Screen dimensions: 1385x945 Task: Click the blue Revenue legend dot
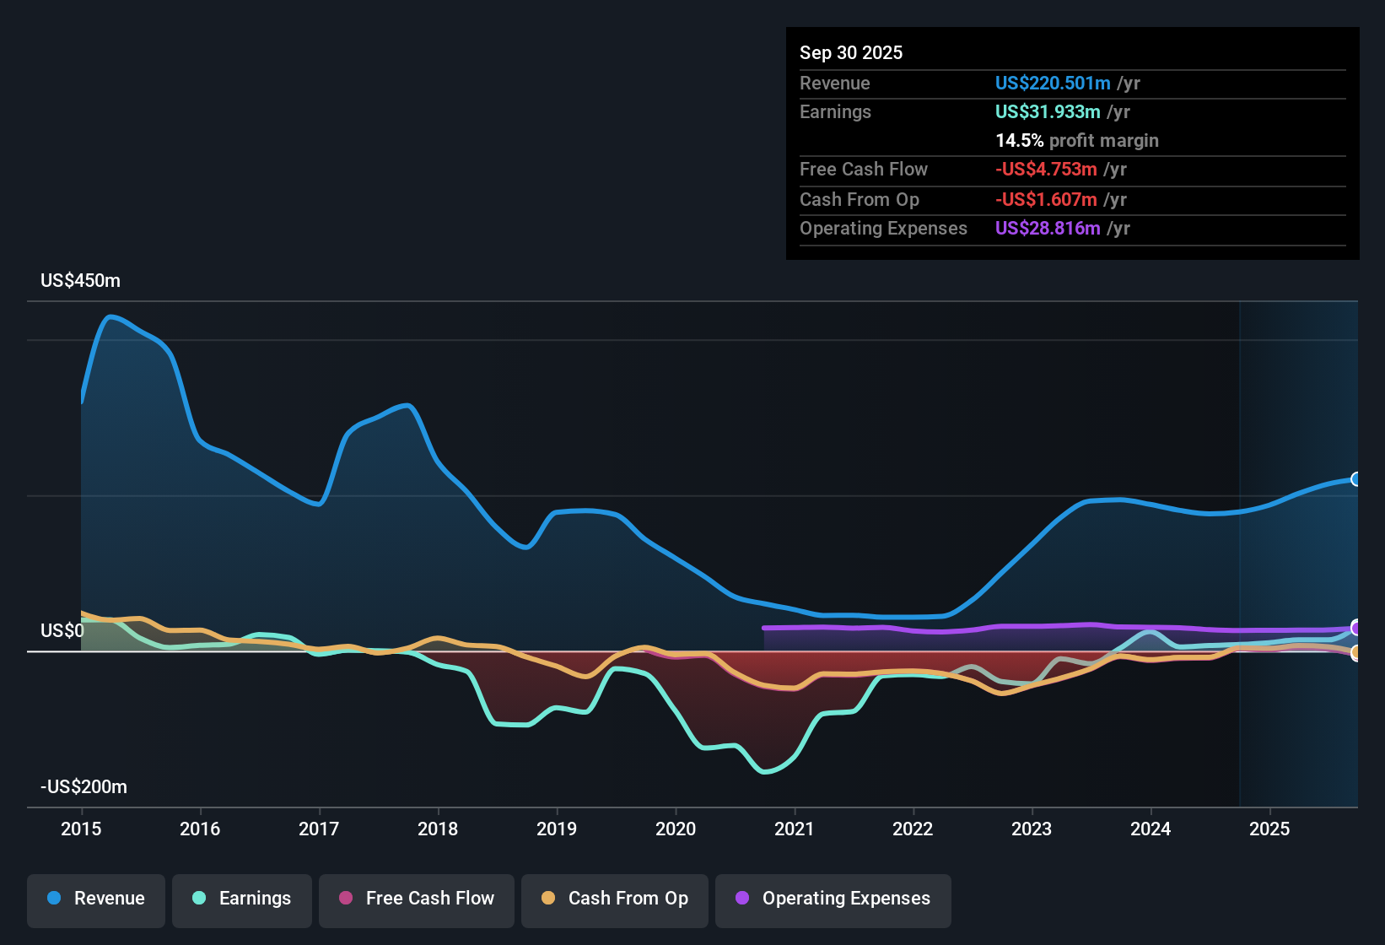(x=53, y=899)
